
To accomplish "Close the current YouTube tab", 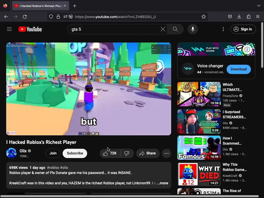I will coord(65,6).
